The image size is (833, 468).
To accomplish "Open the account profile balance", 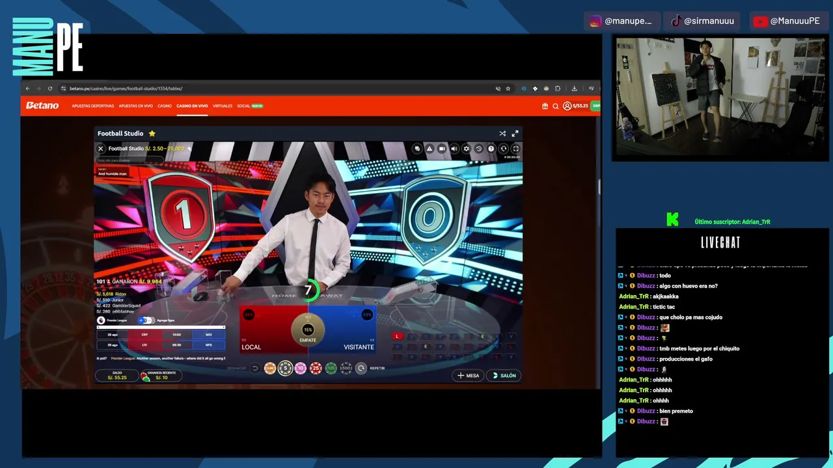I will pyautogui.click(x=576, y=106).
